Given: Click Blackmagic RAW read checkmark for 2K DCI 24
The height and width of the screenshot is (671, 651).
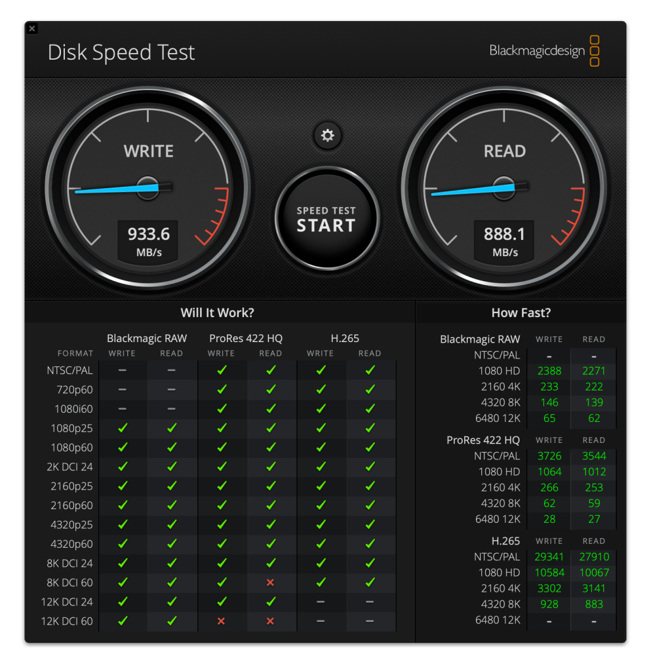Looking at the screenshot, I should click(172, 467).
